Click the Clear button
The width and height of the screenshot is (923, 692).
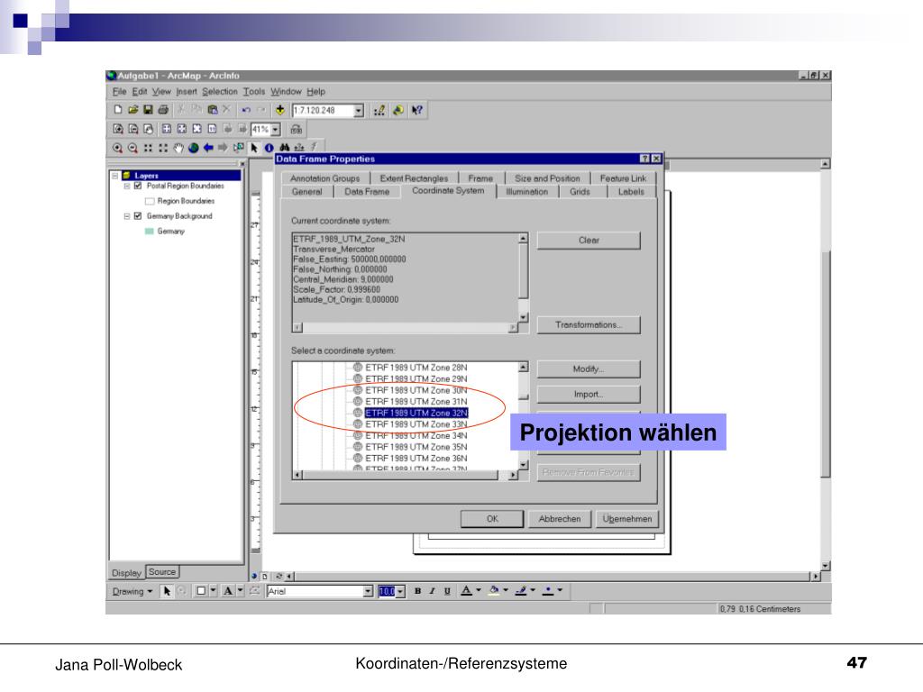tap(589, 240)
